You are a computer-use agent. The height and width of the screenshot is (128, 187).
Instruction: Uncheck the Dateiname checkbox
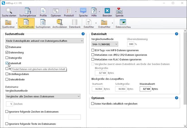pyautogui.click(x=7, y=47)
